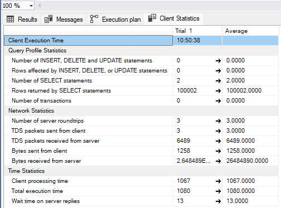Click the arrow in Client processing time row

click(x=218, y=181)
